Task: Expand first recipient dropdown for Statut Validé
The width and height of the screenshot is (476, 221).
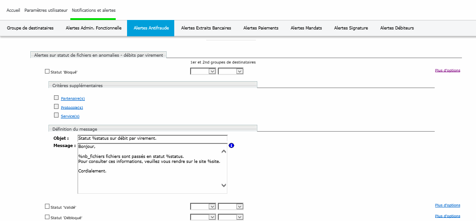Action: pyautogui.click(x=203, y=206)
